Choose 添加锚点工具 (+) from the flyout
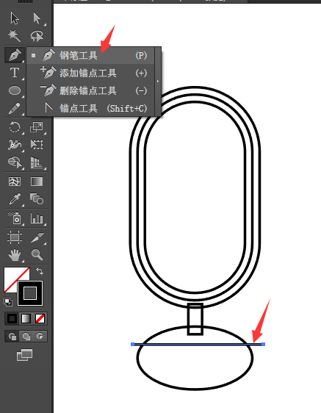Image resolution: width=321 pixels, height=413 pixels. (x=90, y=73)
